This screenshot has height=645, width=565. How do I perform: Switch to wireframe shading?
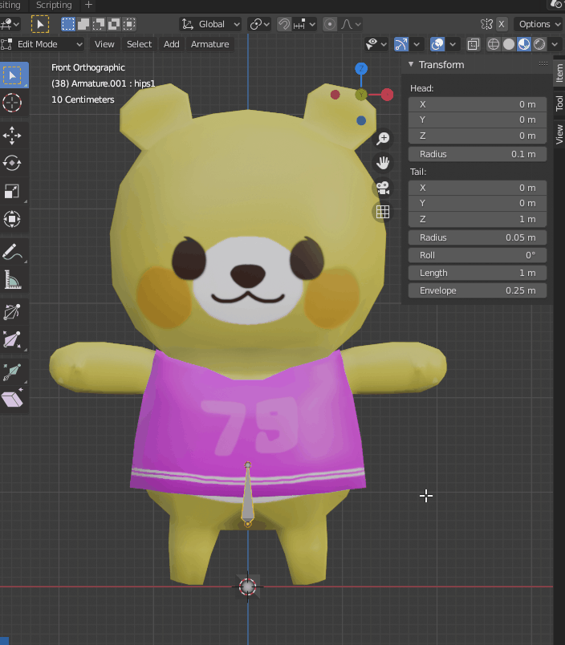(x=494, y=44)
